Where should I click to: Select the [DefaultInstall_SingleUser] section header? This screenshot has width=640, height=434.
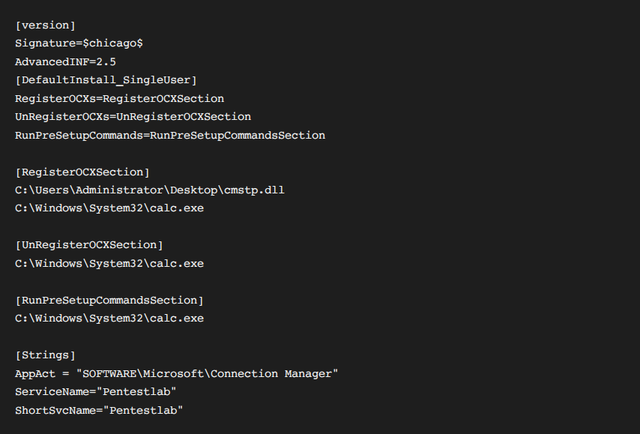(x=106, y=80)
